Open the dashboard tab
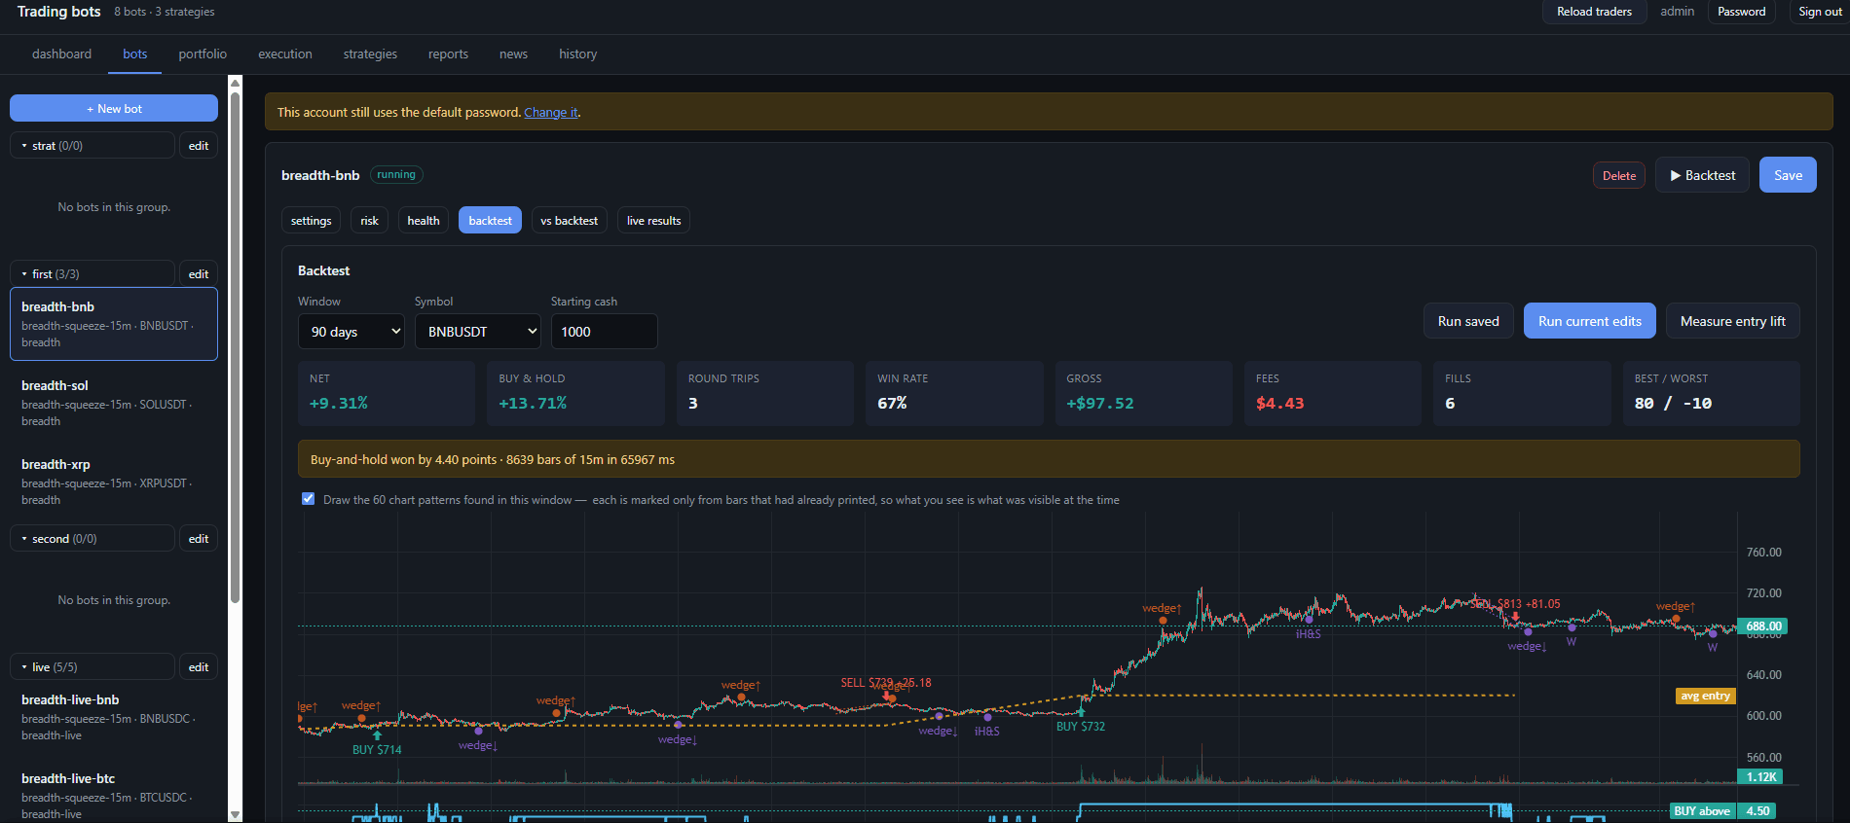This screenshot has height=823, width=1850. [61, 54]
